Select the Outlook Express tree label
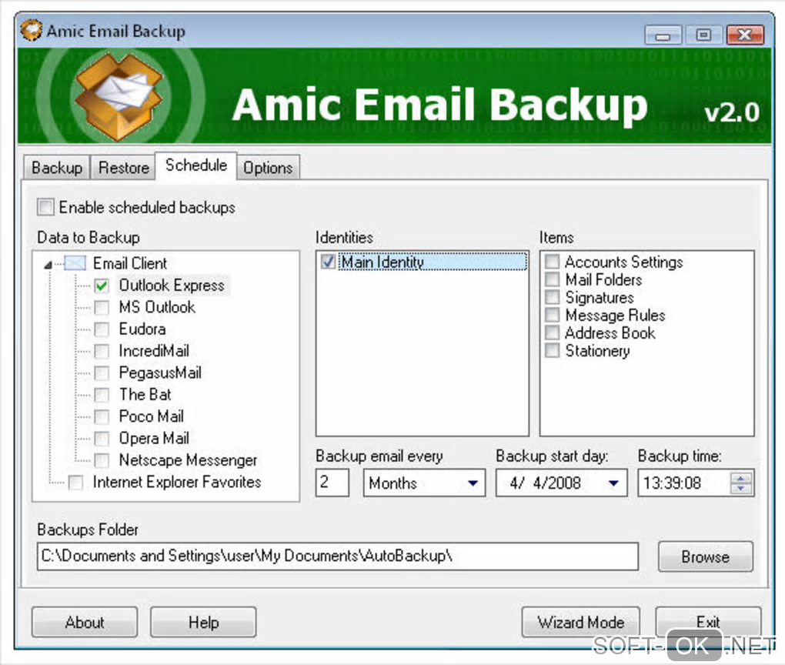 click(172, 286)
